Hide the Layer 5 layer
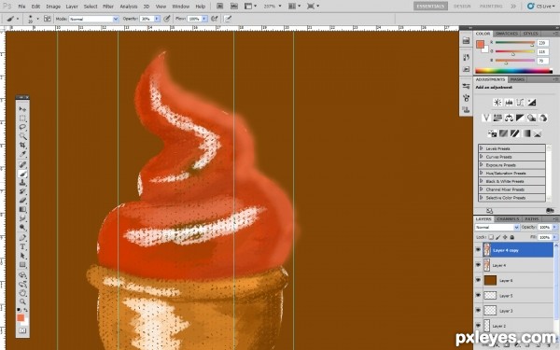This screenshot has width=560, height=350. coord(478,295)
